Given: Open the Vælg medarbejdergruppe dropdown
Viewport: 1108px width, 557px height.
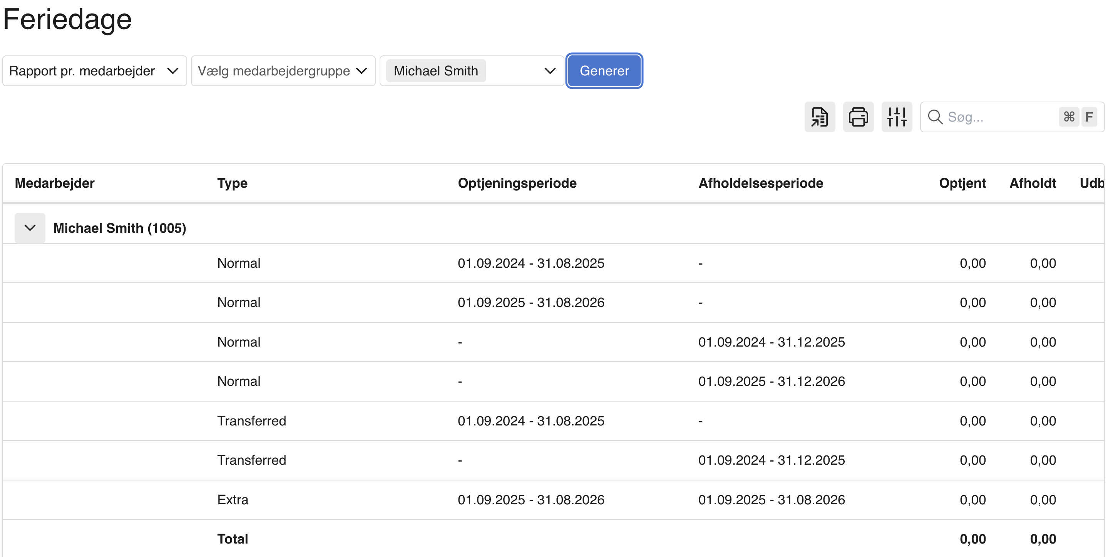Looking at the screenshot, I should [x=283, y=71].
